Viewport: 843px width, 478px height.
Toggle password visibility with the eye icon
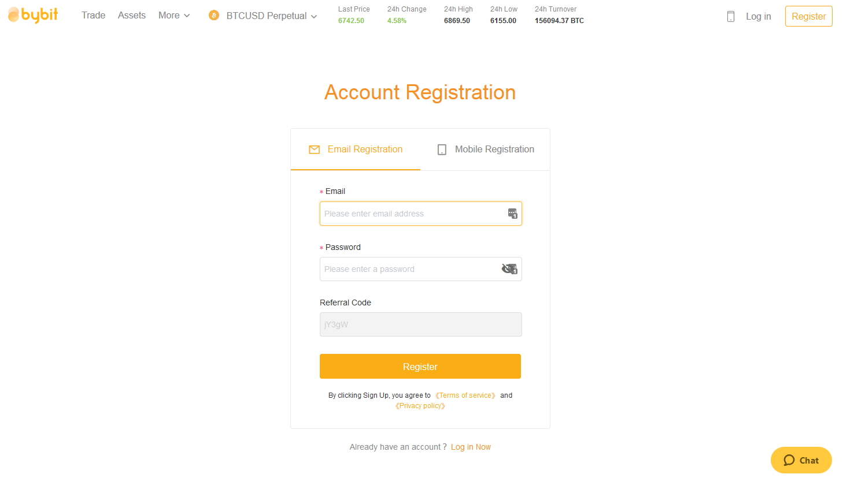coord(508,268)
